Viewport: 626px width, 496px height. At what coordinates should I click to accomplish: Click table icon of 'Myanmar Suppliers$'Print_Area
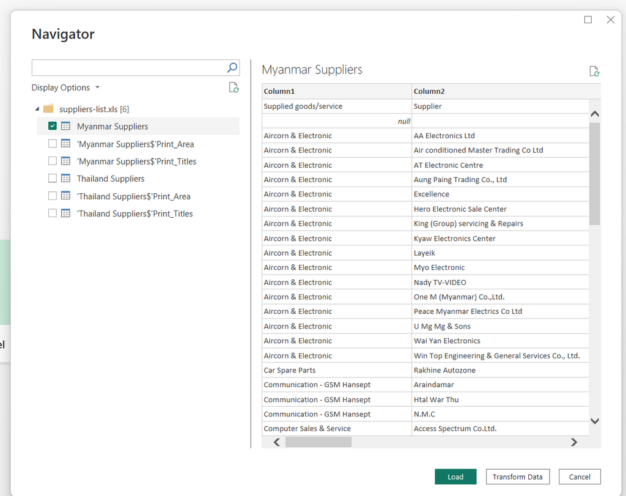(65, 144)
